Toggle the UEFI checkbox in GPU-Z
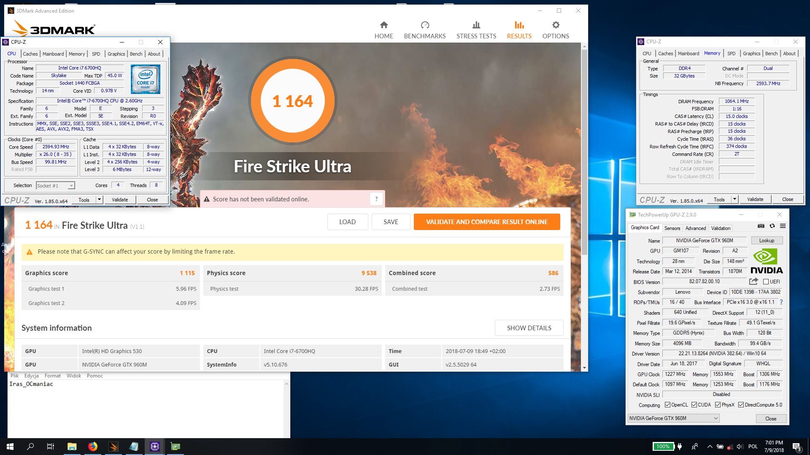The height and width of the screenshot is (455, 810). [766, 281]
